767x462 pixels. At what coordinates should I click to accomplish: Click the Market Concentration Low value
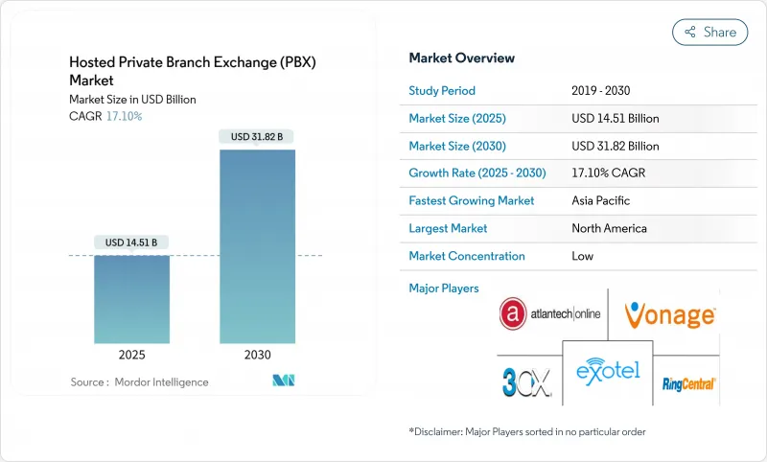pos(582,256)
